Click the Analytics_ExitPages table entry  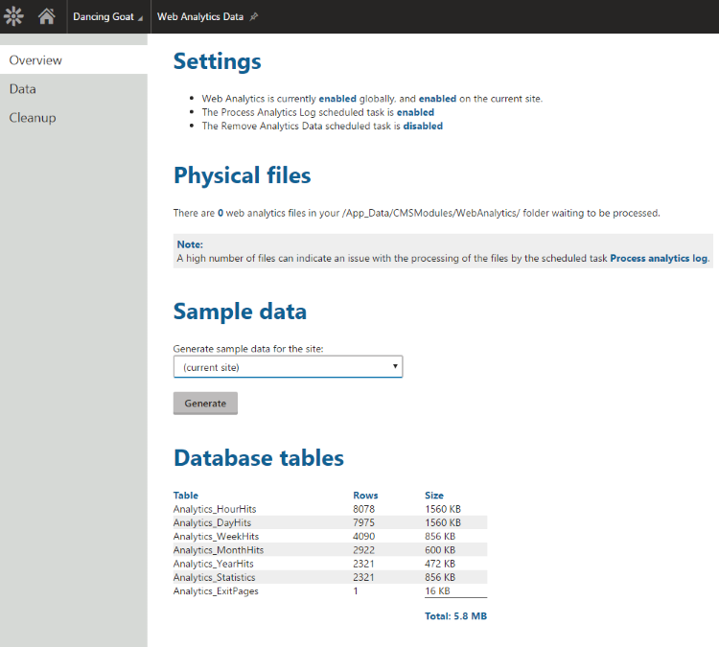[x=216, y=591]
